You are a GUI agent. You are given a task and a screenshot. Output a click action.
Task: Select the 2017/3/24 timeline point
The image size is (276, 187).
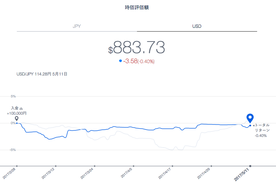[x=95, y=166]
